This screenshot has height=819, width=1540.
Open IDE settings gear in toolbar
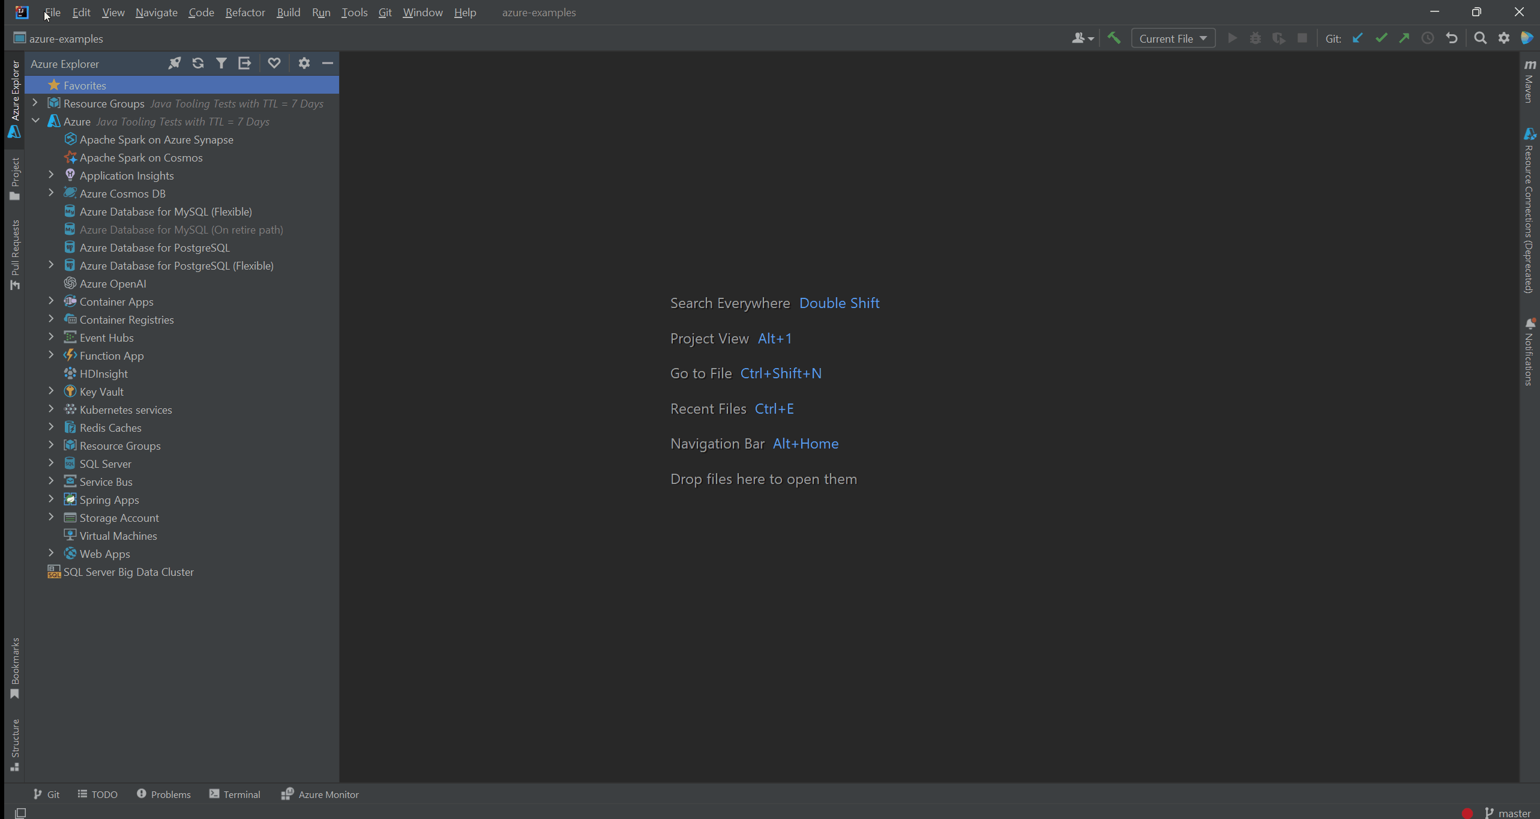pos(1504,38)
